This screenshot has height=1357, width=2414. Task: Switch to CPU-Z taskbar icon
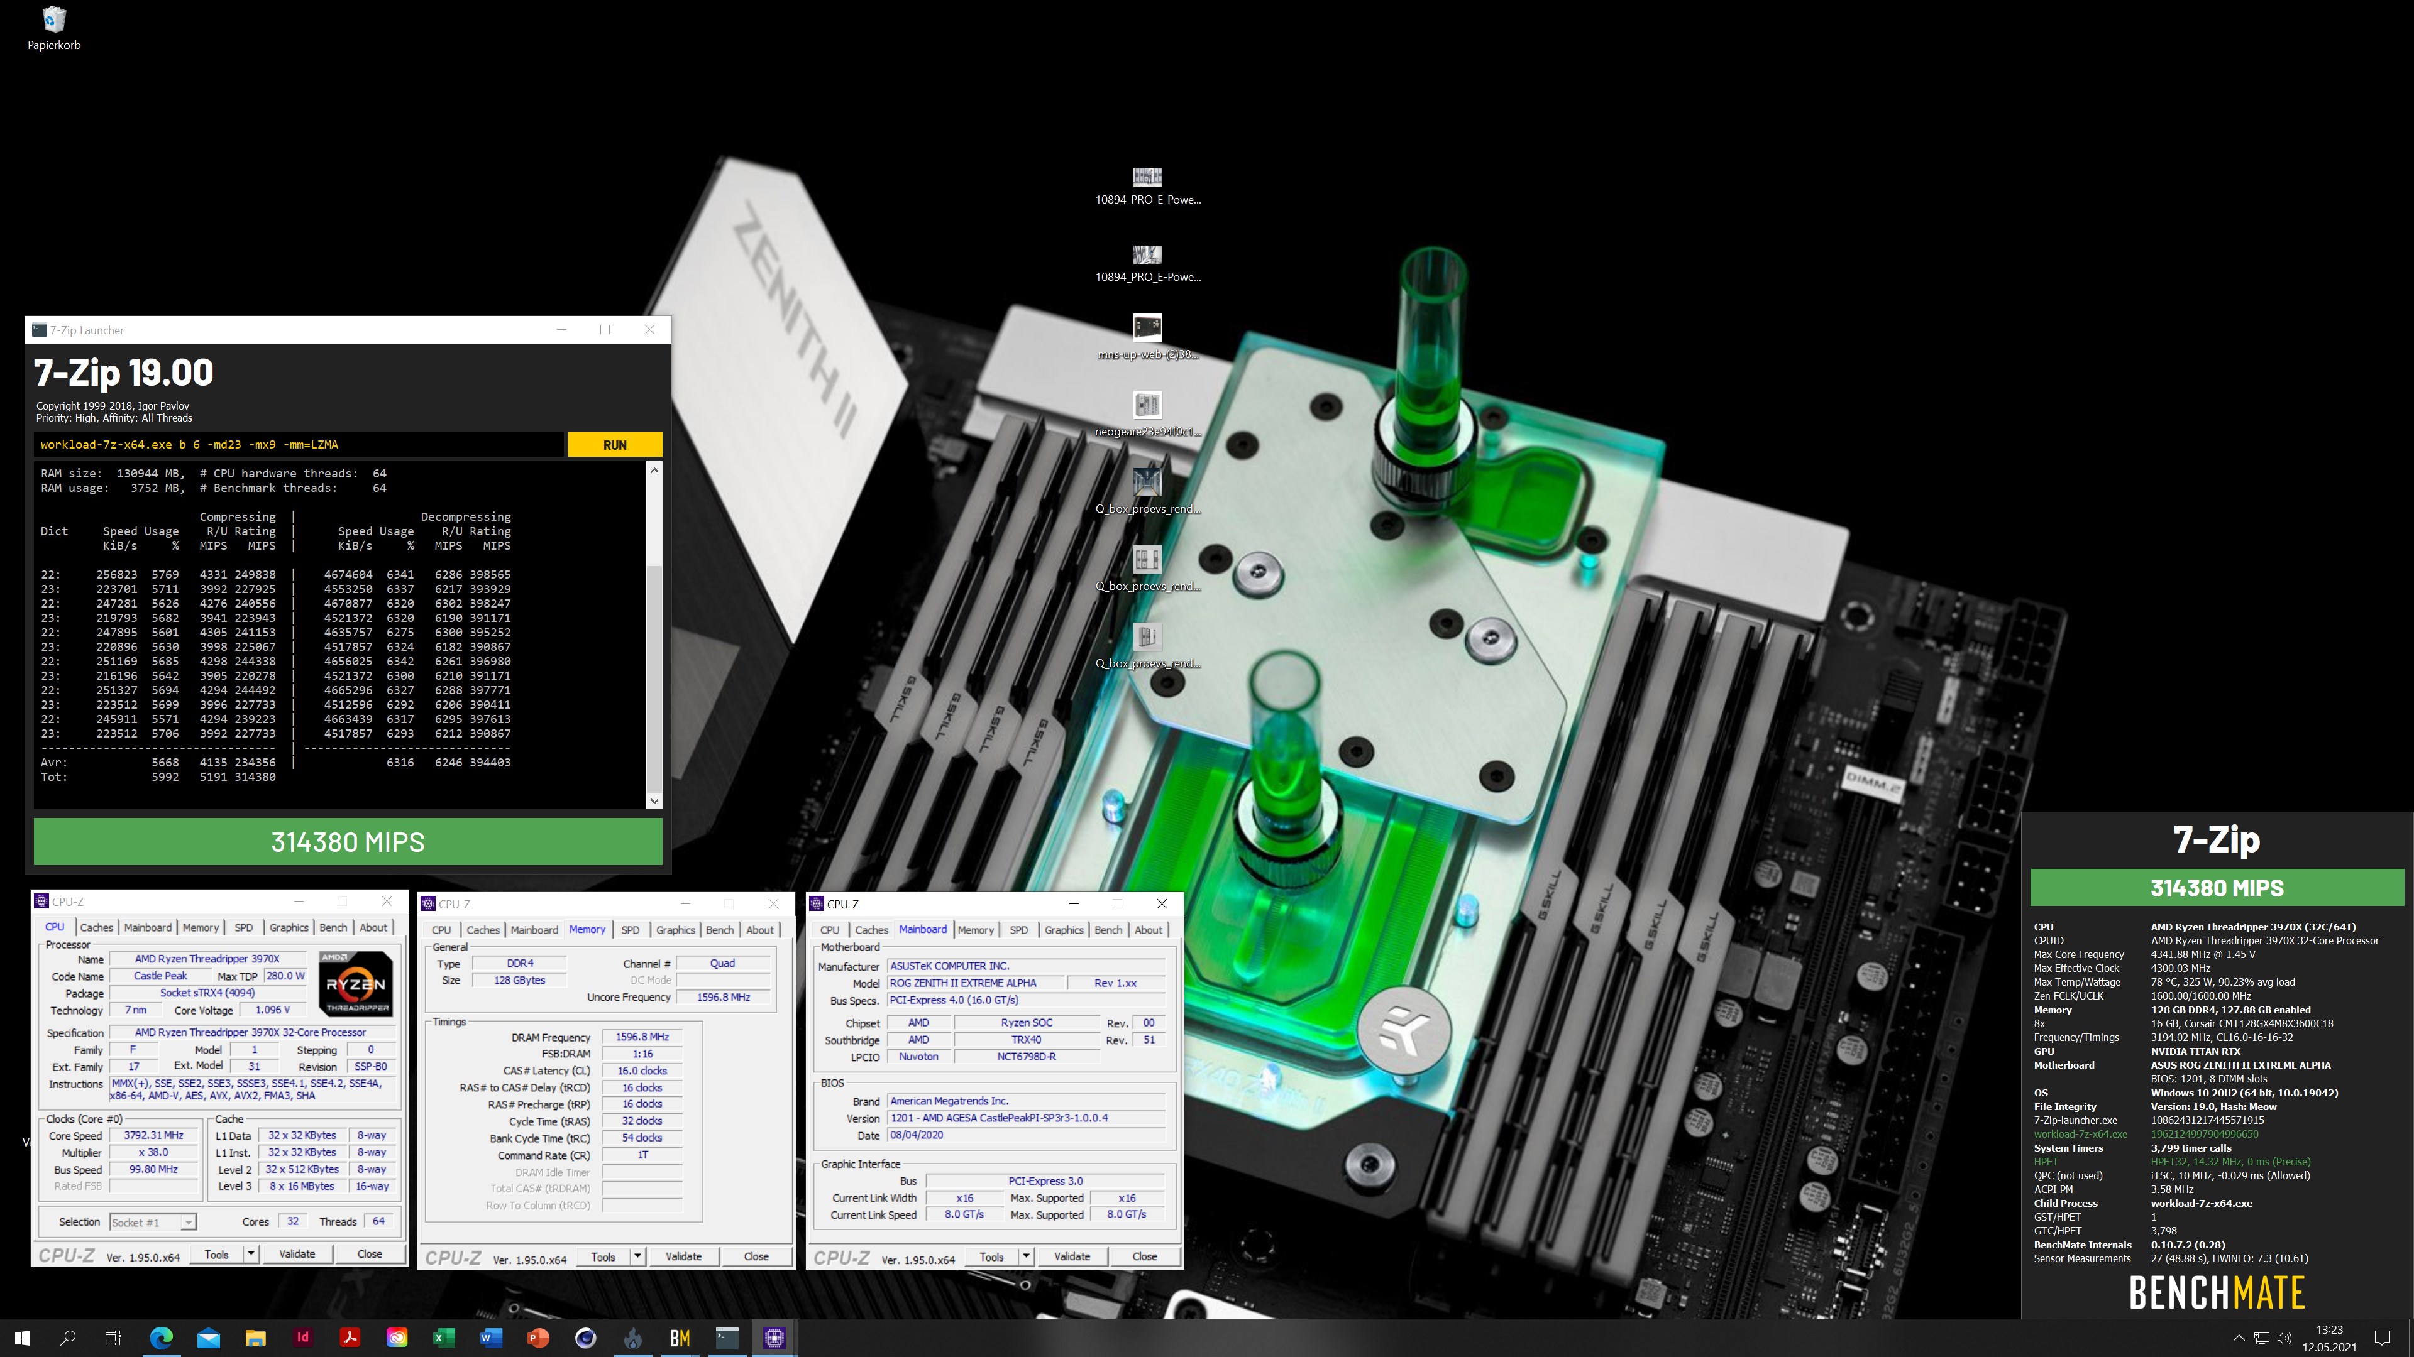pyautogui.click(x=774, y=1338)
